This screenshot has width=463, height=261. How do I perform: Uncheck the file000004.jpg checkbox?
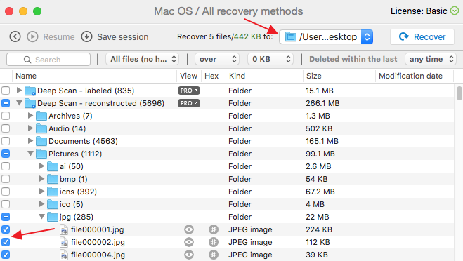[6, 255]
